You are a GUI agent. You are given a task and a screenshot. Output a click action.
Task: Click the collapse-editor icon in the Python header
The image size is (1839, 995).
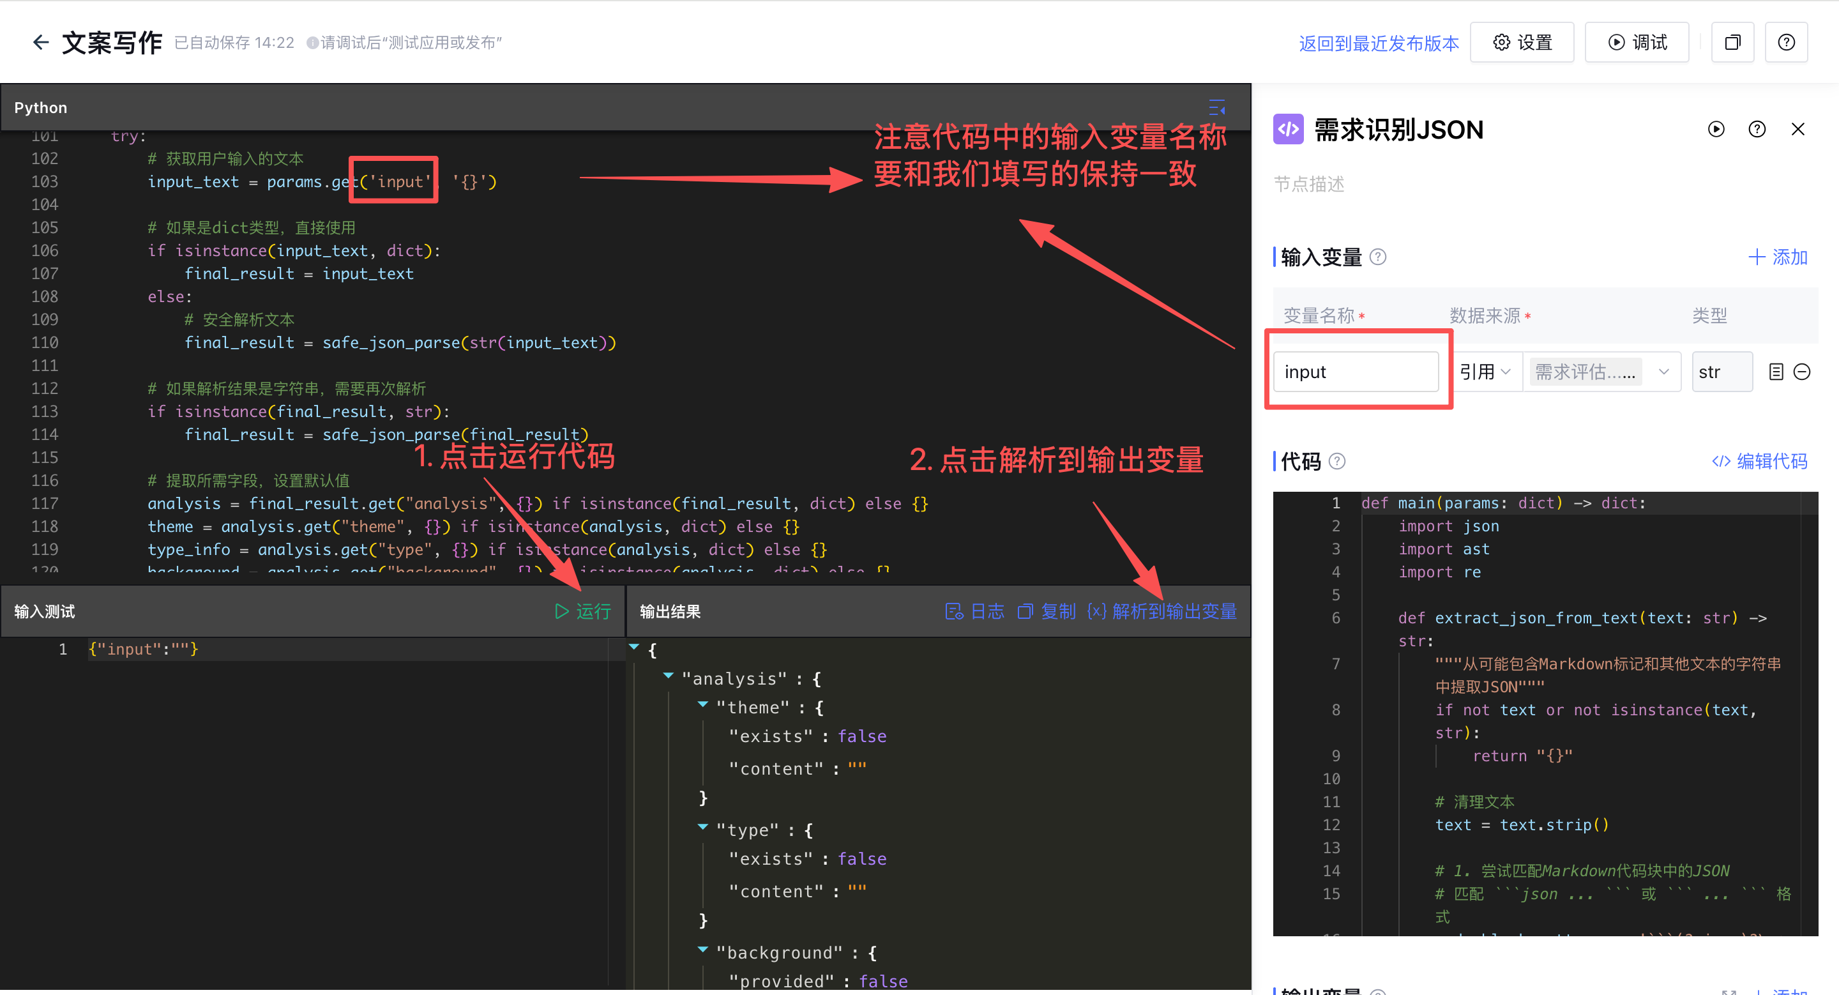[1216, 108]
